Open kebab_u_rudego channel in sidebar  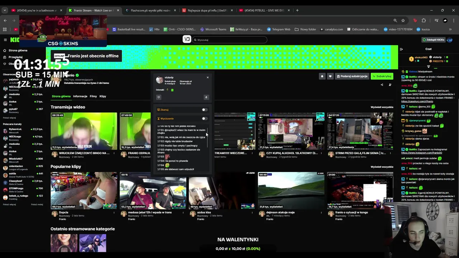pos(23,197)
